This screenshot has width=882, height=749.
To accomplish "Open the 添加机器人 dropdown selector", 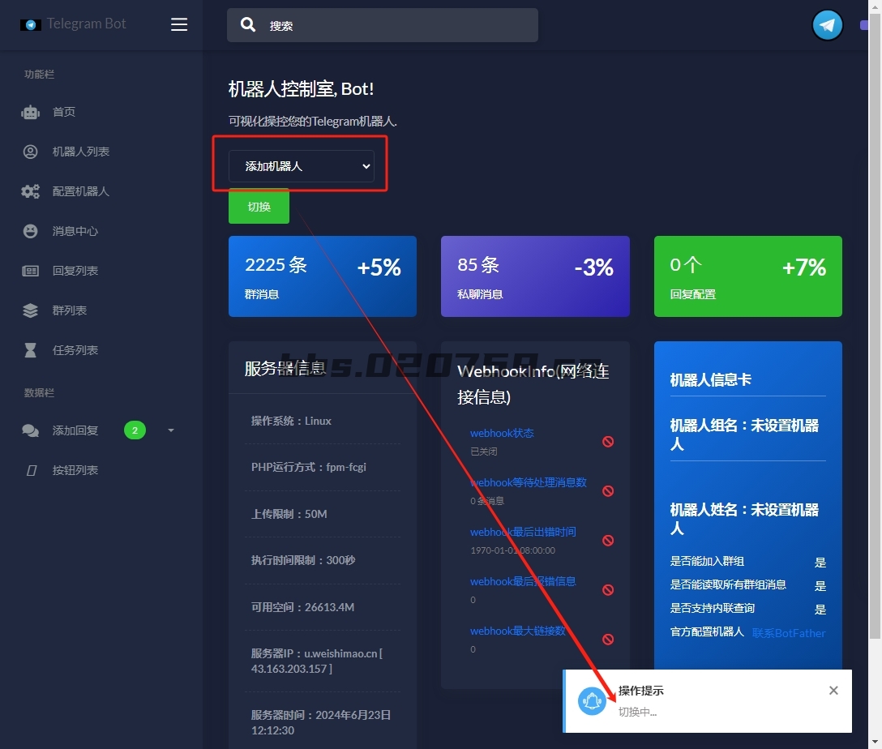I will (x=301, y=166).
